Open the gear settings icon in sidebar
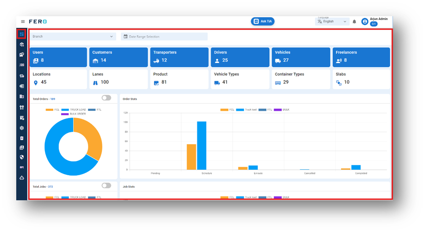The height and width of the screenshot is (233, 426). [x=22, y=128]
